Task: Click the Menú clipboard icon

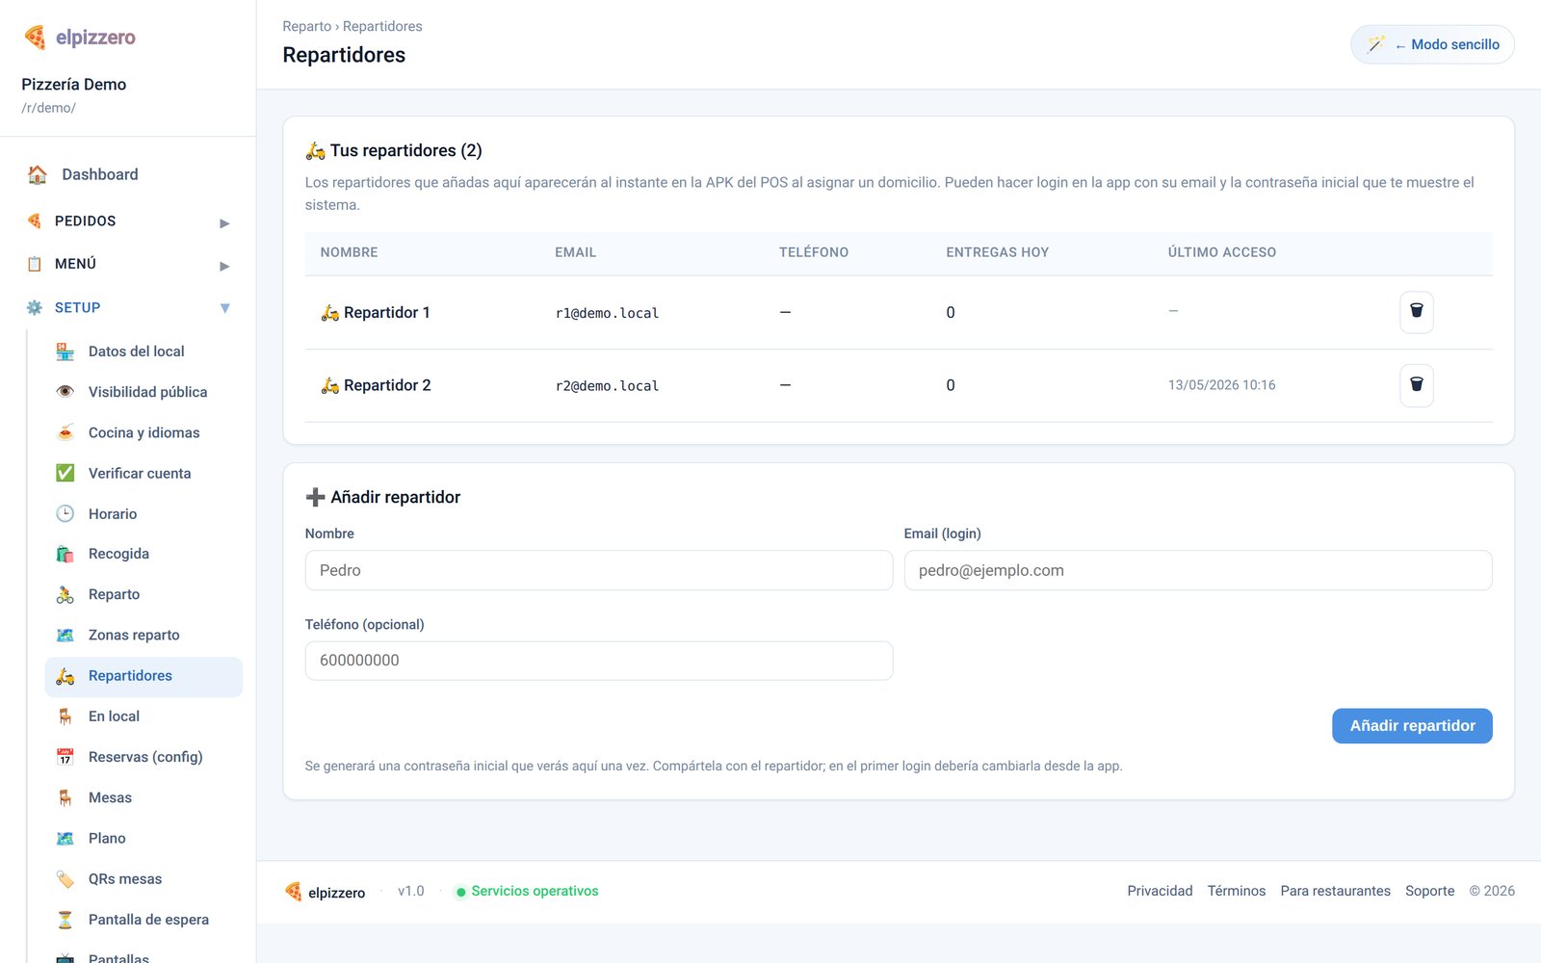Action: [35, 264]
